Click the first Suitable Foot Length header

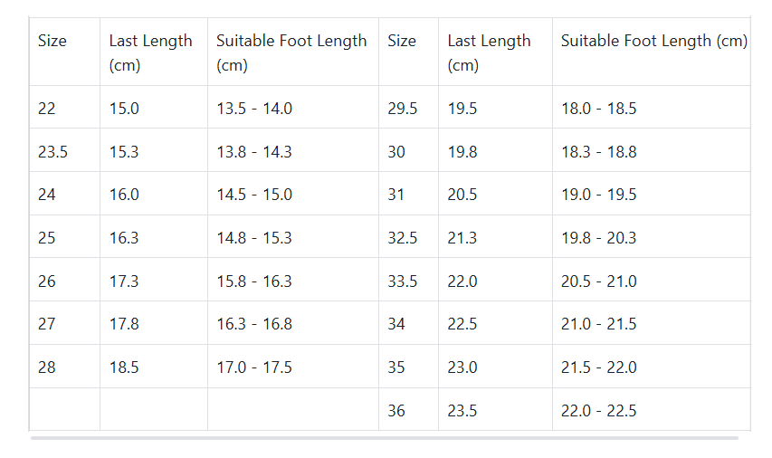pyautogui.click(x=291, y=52)
